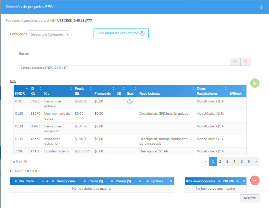Viewport: 269px width, 208px height.
Task: Sort kits by Restricciones column arrows
Action: click(193, 88)
